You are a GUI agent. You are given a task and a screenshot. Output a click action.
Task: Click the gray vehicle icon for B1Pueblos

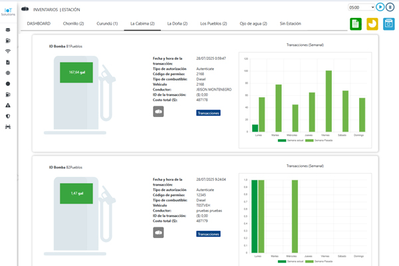(x=158, y=112)
